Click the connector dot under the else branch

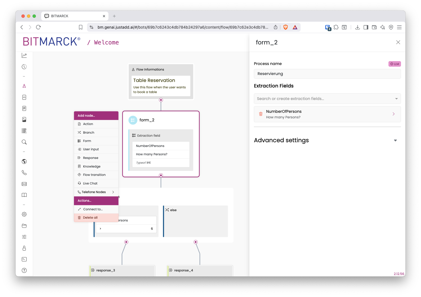(x=196, y=242)
